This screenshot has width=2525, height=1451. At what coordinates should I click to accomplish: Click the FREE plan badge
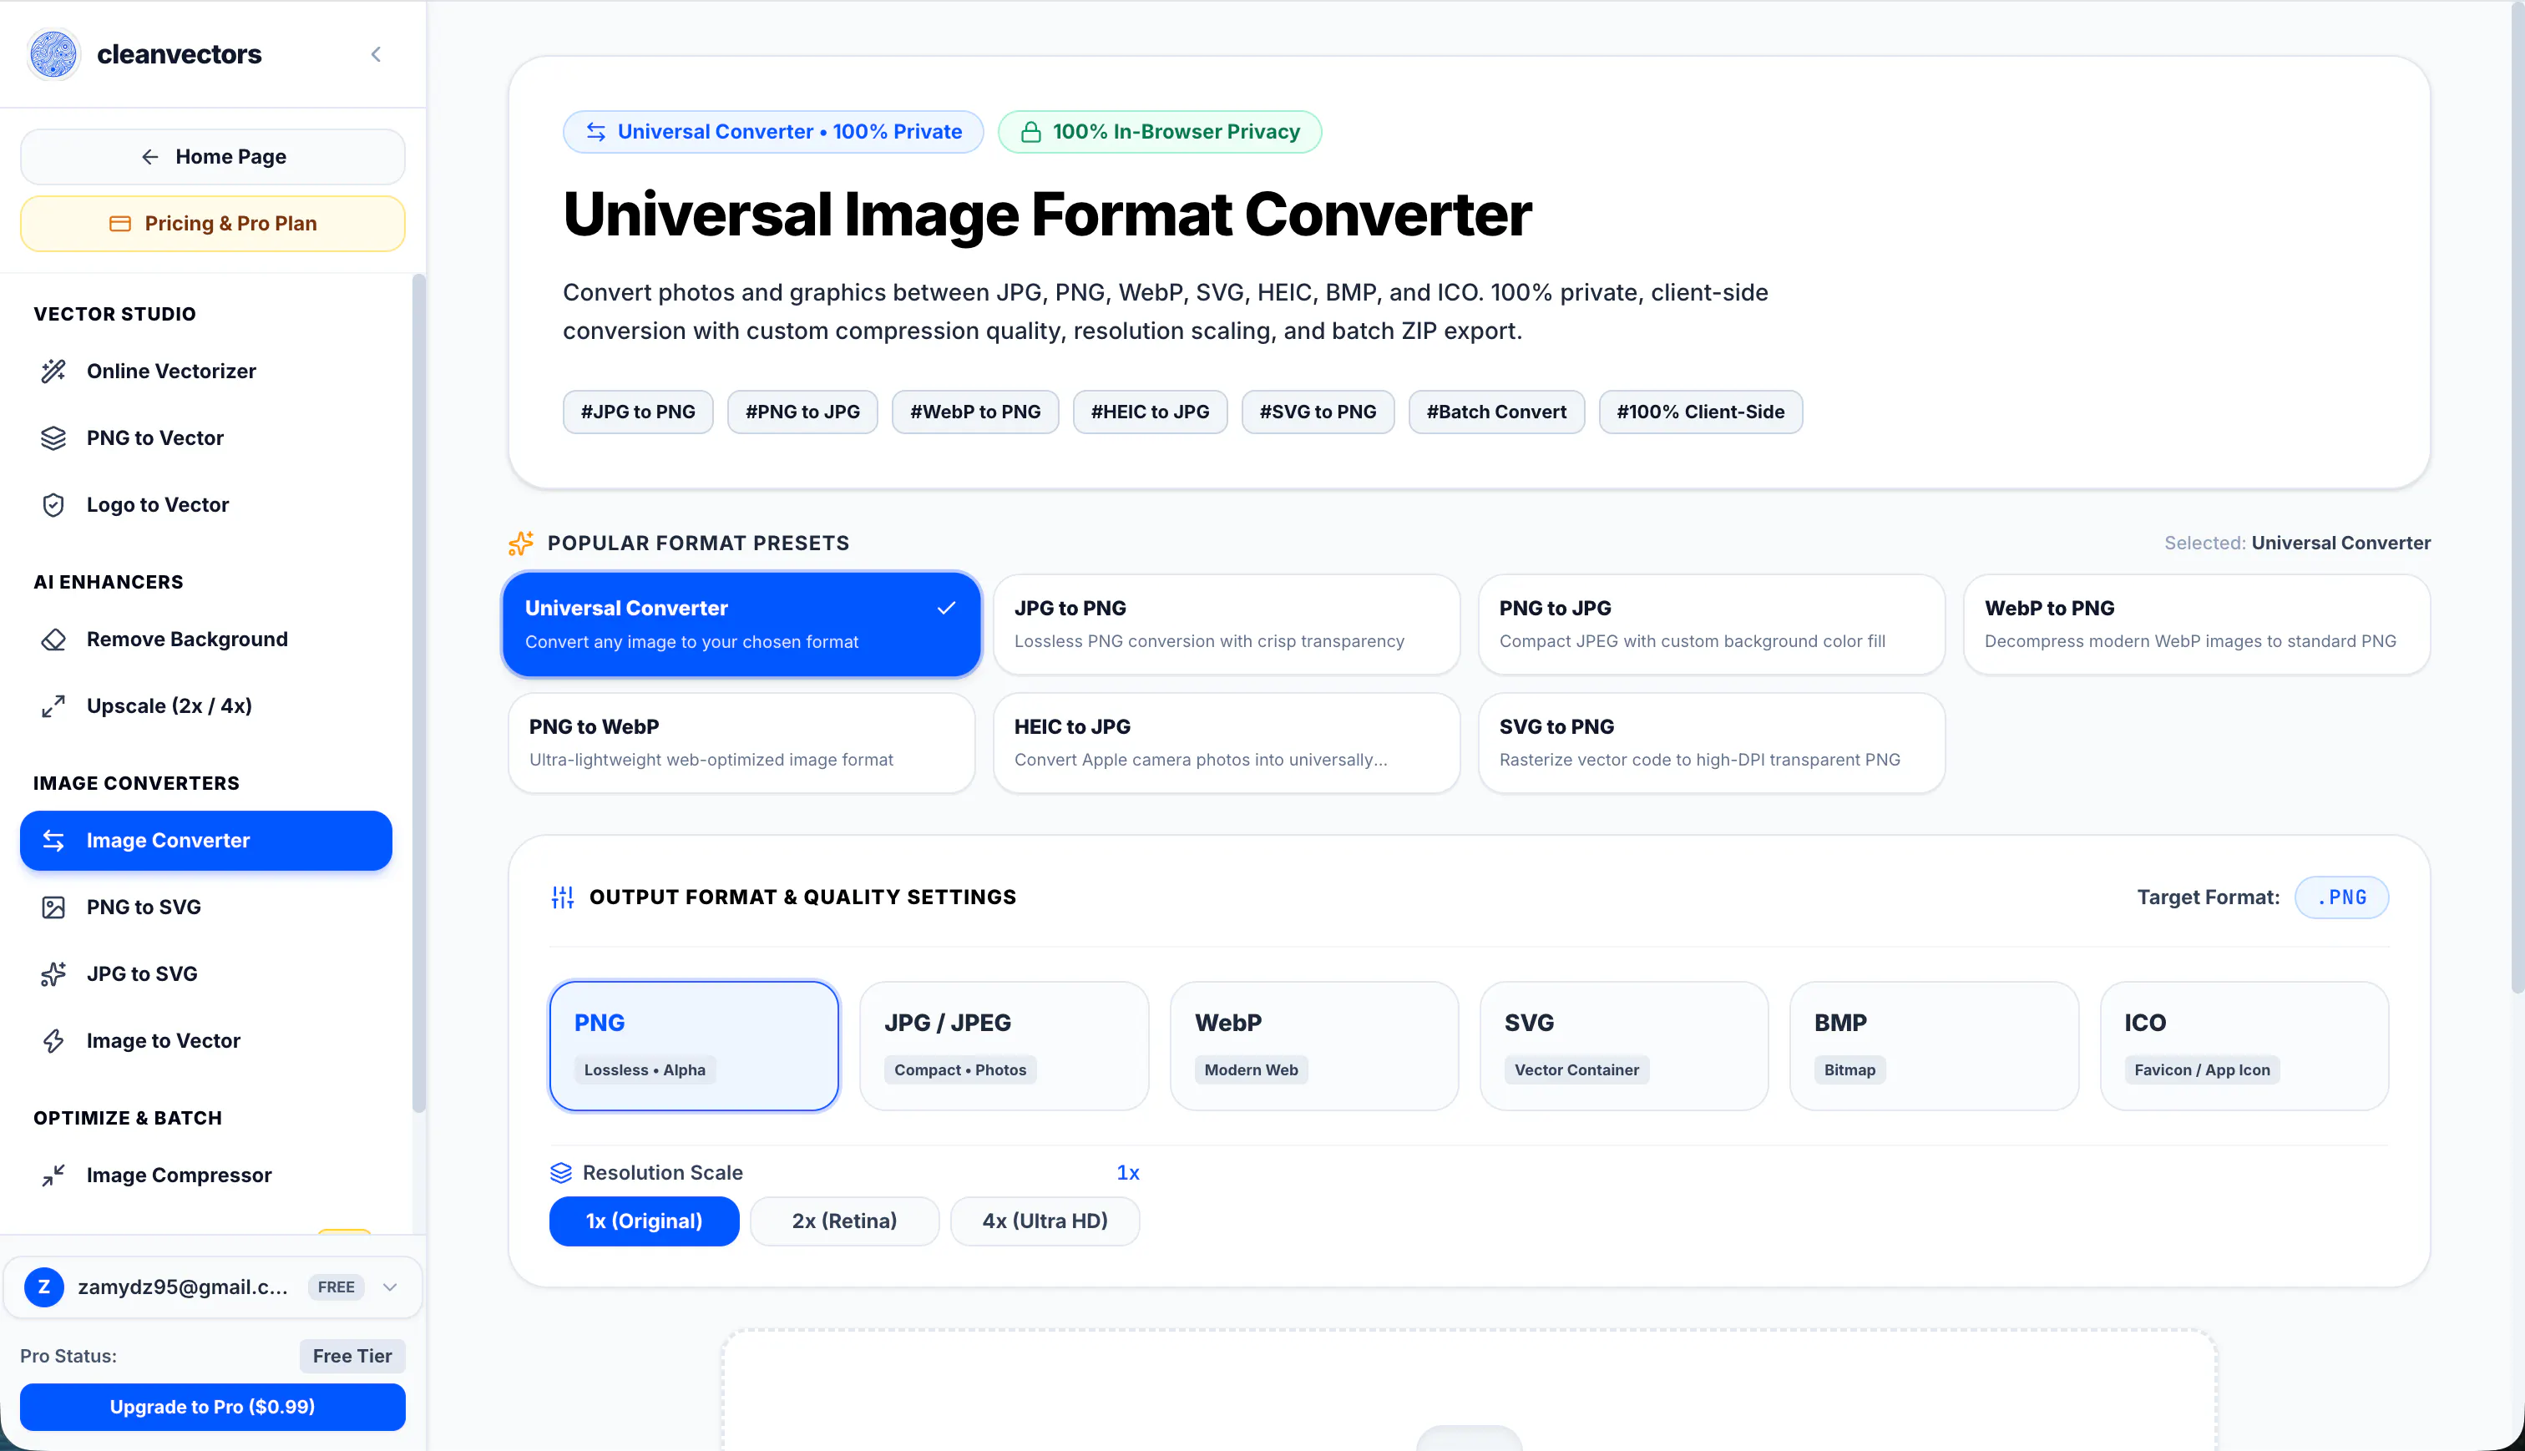[336, 1287]
